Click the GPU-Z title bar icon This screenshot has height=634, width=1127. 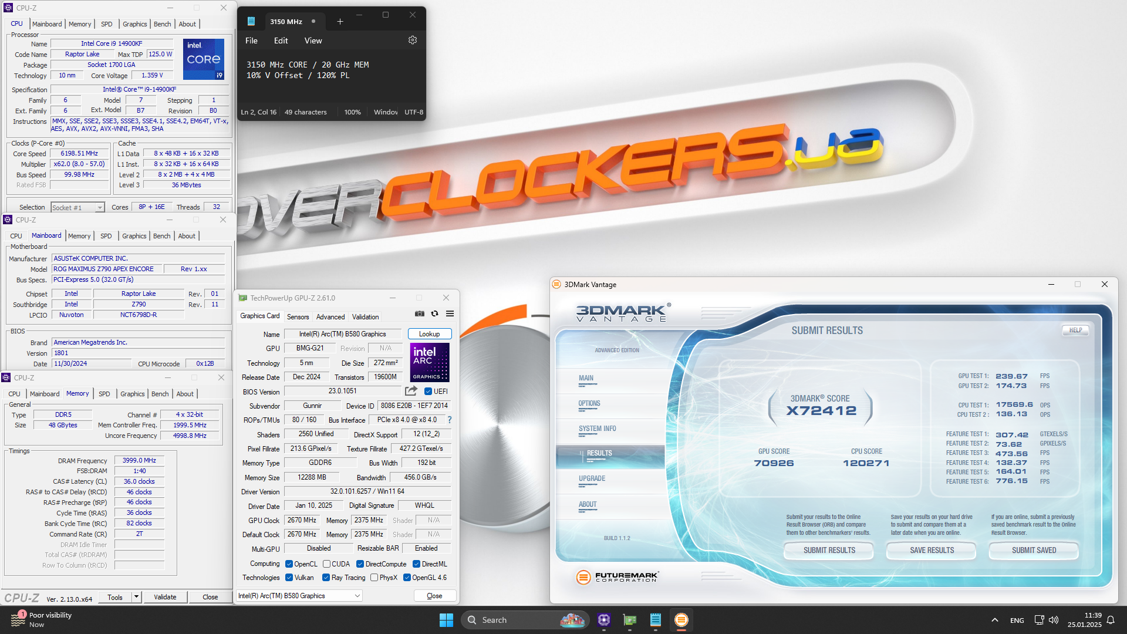pos(242,298)
